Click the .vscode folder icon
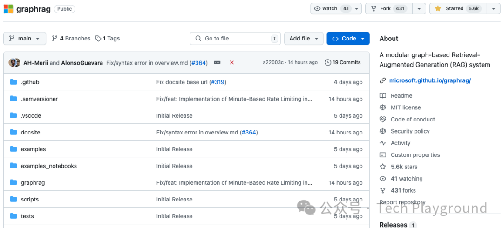503x228 pixels. point(13,115)
